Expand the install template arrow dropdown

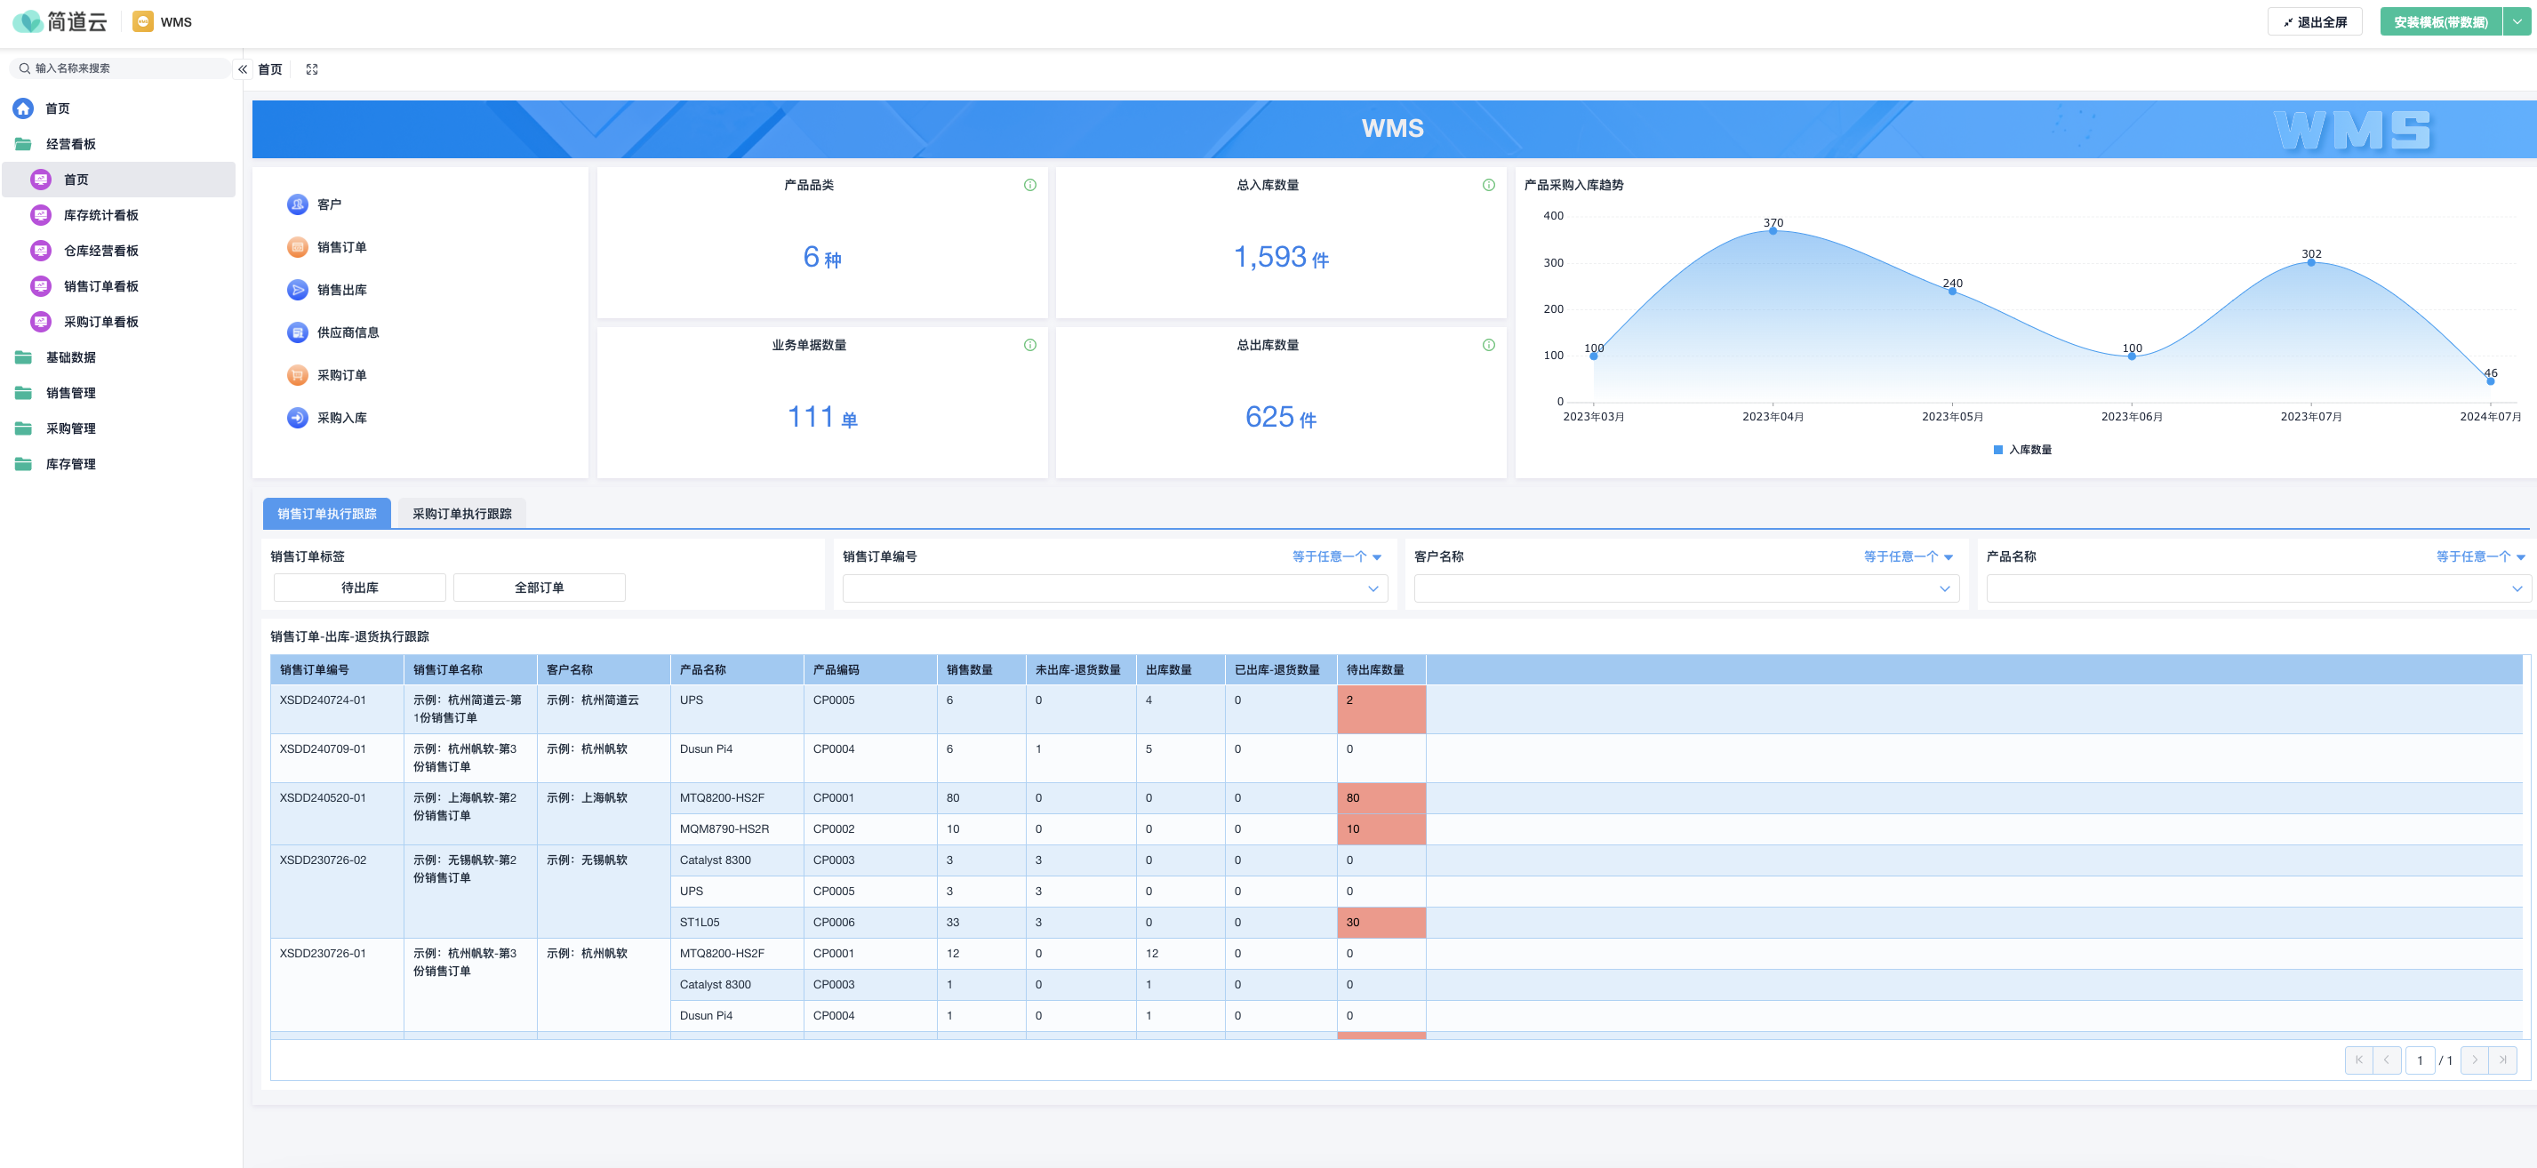point(2517,21)
